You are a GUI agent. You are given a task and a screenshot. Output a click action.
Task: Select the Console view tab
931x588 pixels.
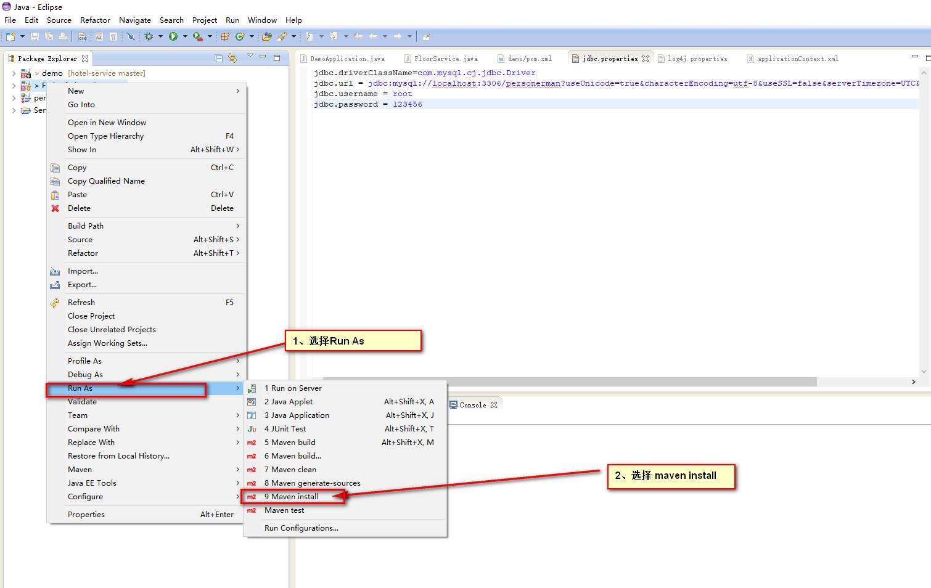pos(473,405)
